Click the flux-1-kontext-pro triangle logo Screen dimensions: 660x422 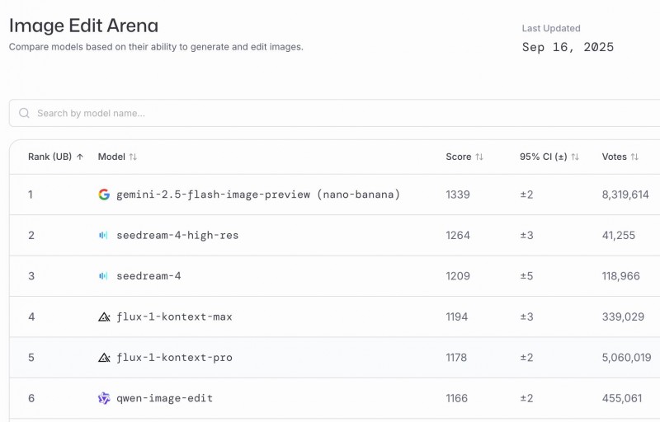[104, 358]
